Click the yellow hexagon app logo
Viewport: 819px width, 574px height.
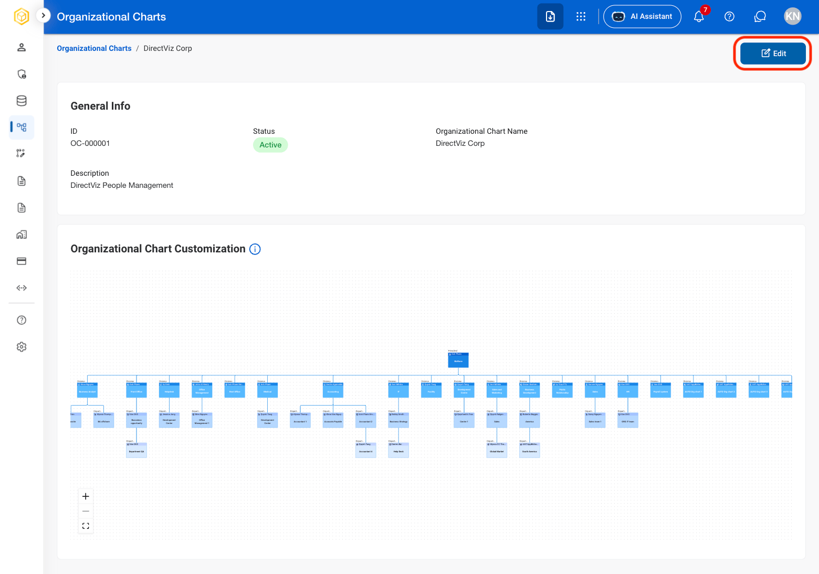click(22, 16)
